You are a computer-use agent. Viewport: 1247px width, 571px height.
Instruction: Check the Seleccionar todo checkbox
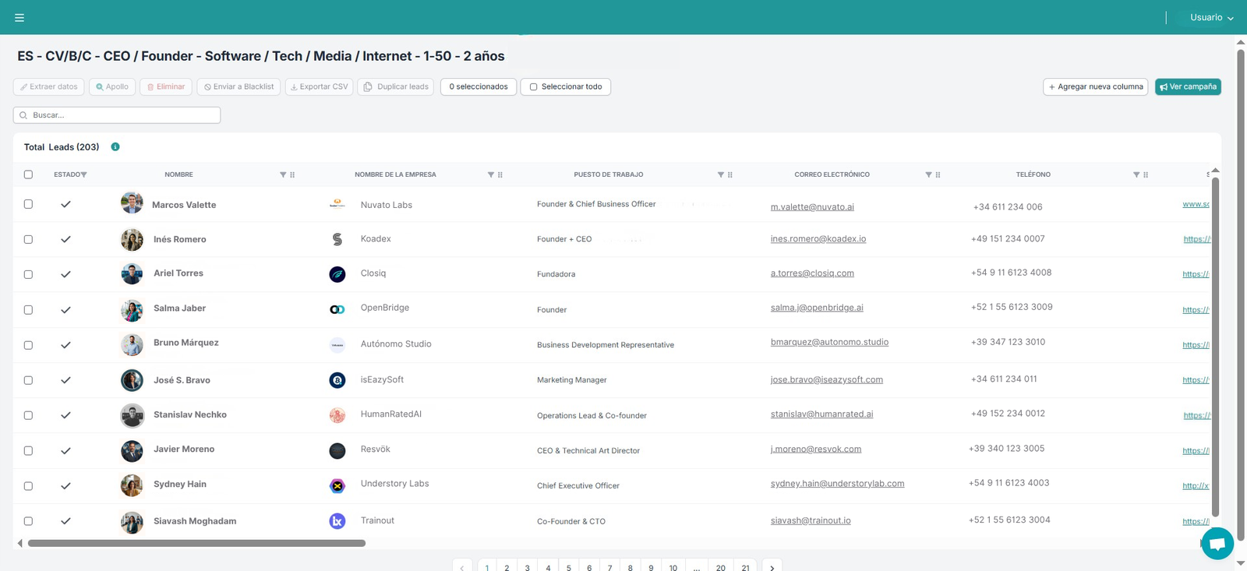coord(534,86)
